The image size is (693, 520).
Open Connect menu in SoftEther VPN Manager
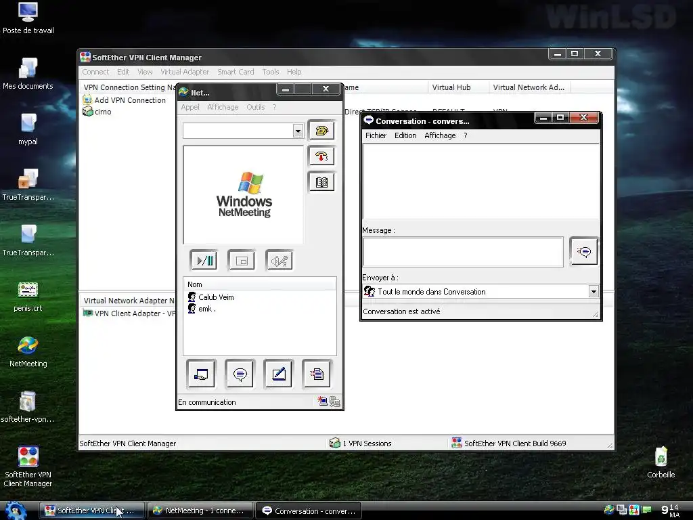(x=95, y=72)
